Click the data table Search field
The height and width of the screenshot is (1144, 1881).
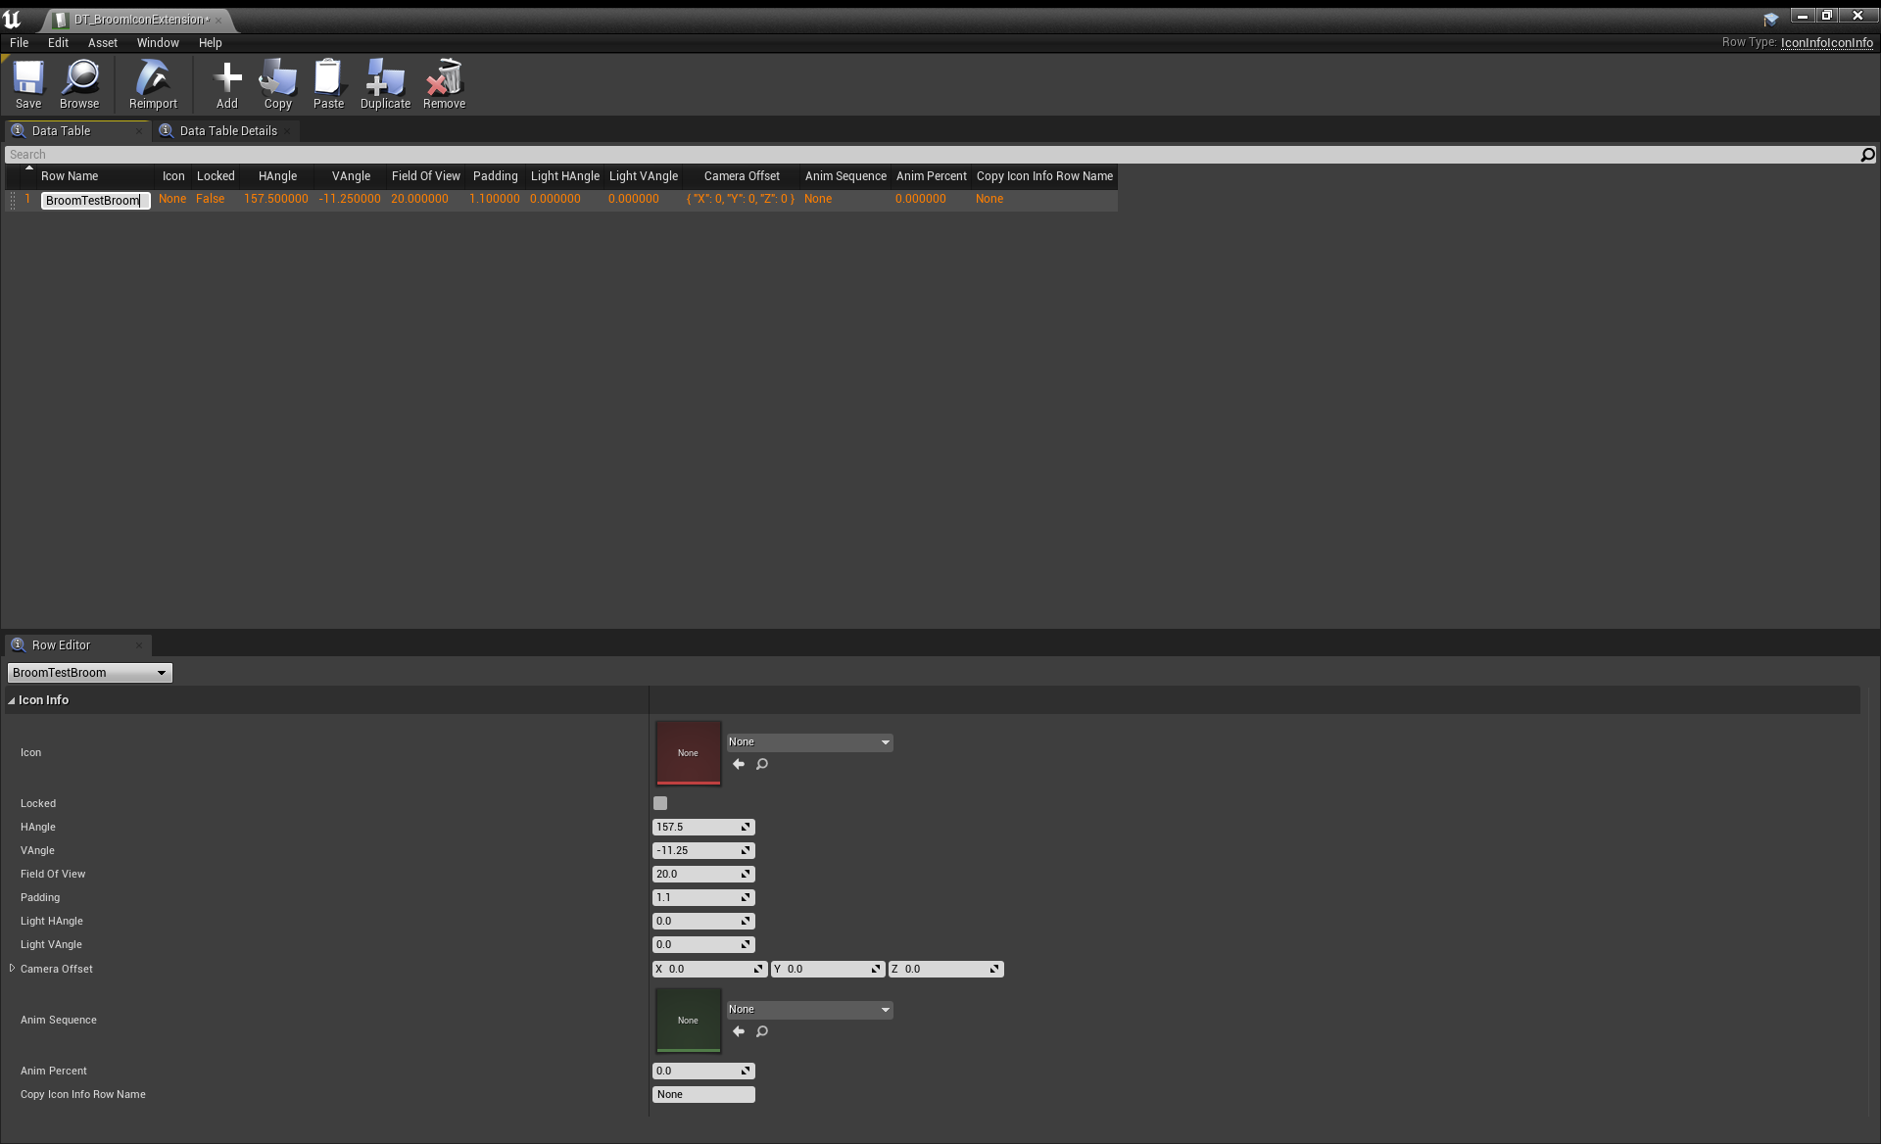point(931,155)
